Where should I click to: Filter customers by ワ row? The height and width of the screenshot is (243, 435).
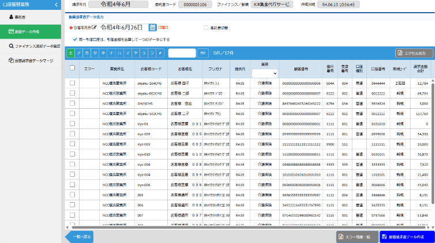pos(152,53)
